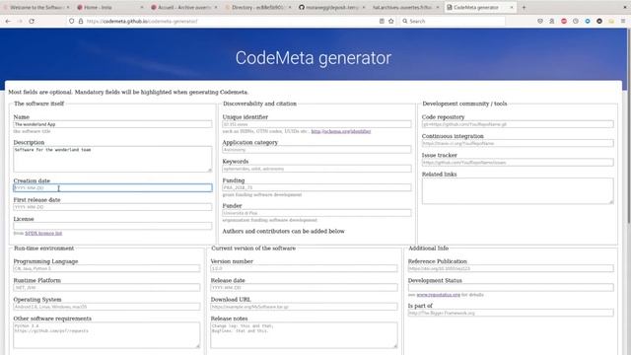
Task: Click the red extension icon in toolbar
Action: click(x=564, y=21)
